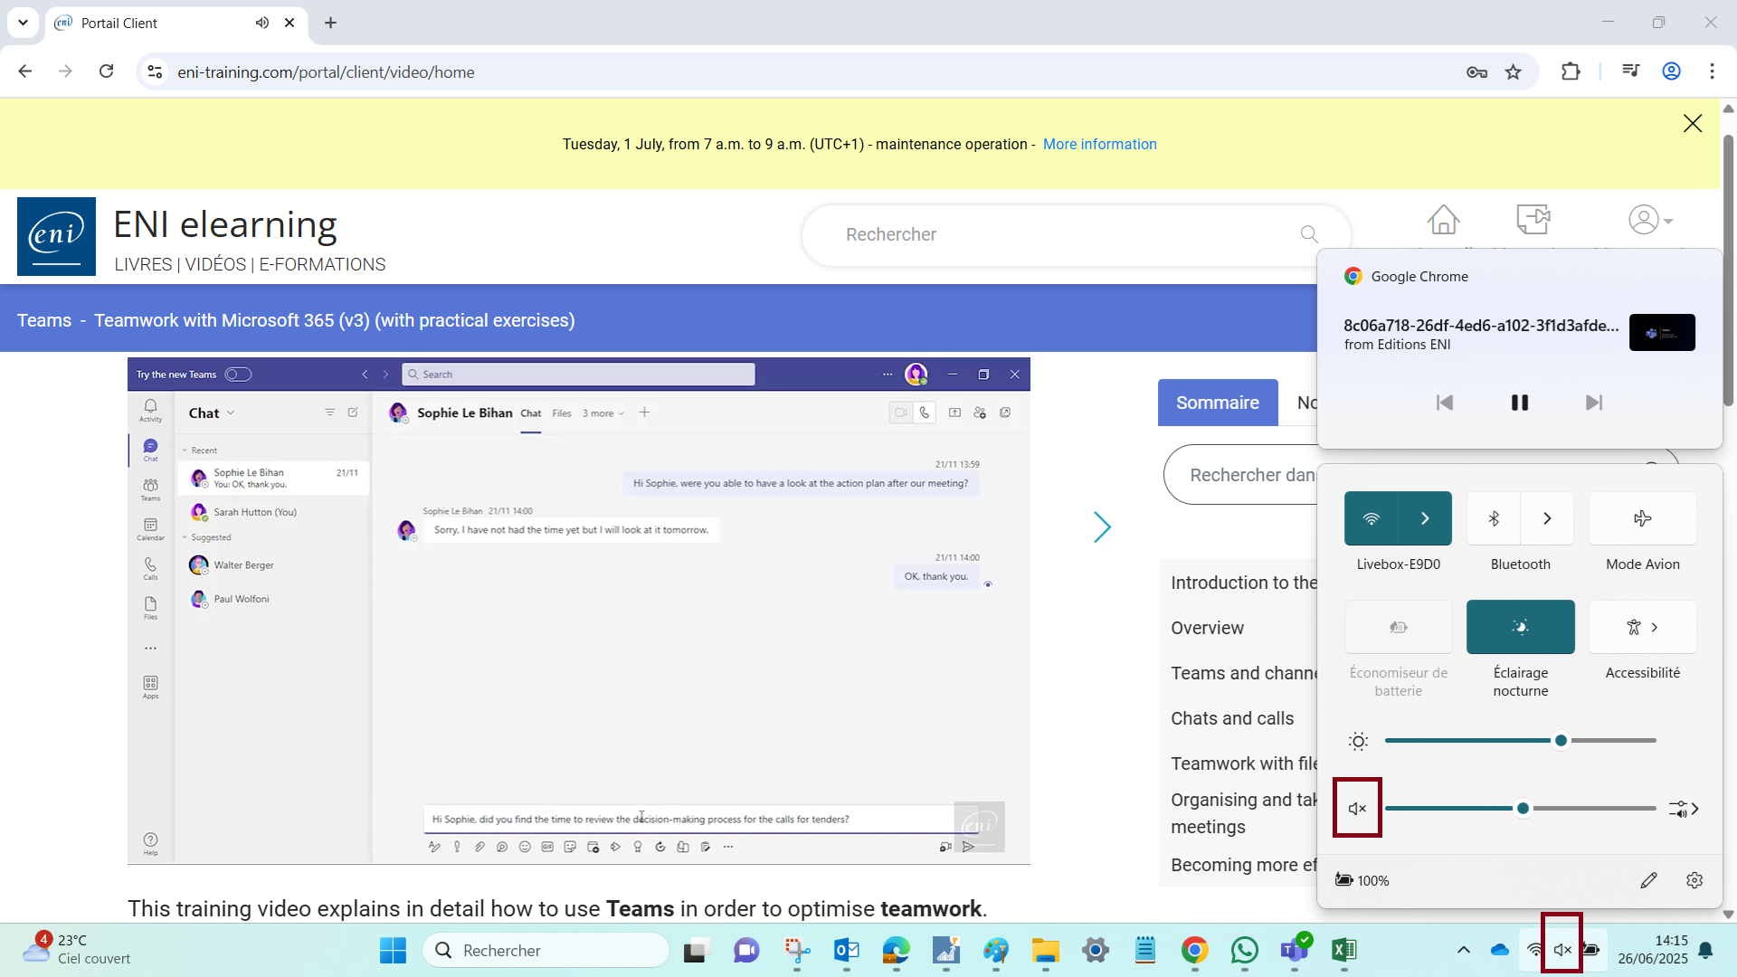Open all settings gear in panel
1737x977 pixels.
point(1694,880)
